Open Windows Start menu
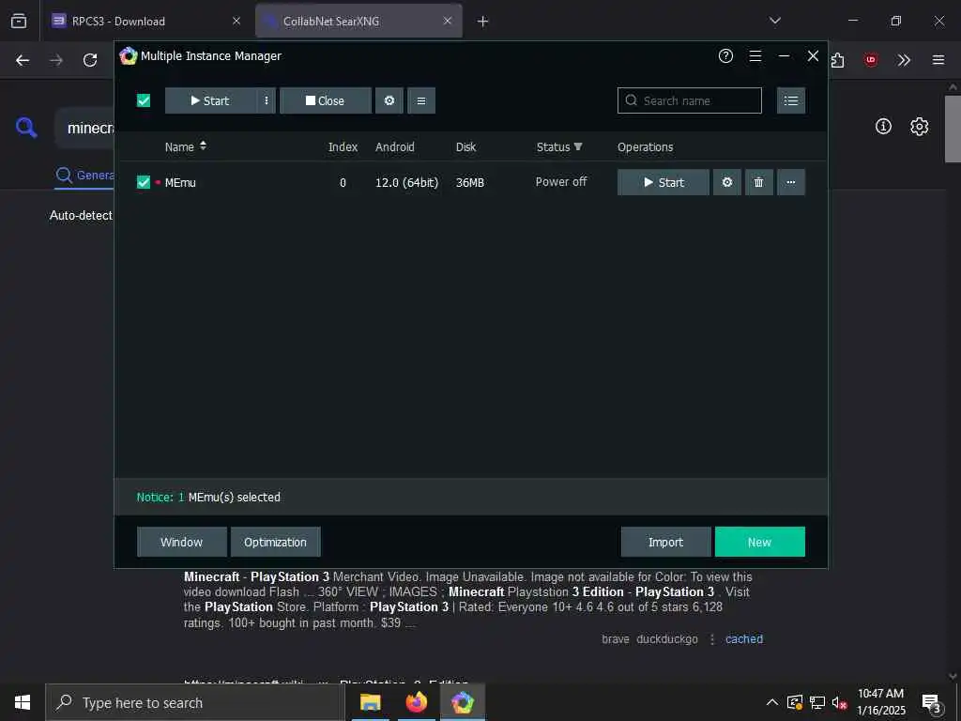Image resolution: width=961 pixels, height=721 pixels. (23, 702)
